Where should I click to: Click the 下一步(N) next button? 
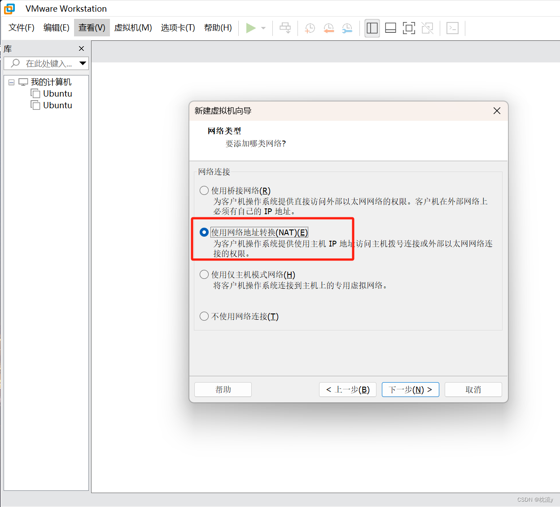pos(411,389)
